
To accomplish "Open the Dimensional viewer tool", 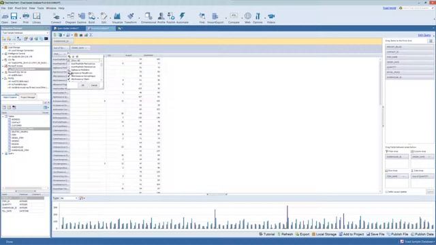I will (149, 18).
